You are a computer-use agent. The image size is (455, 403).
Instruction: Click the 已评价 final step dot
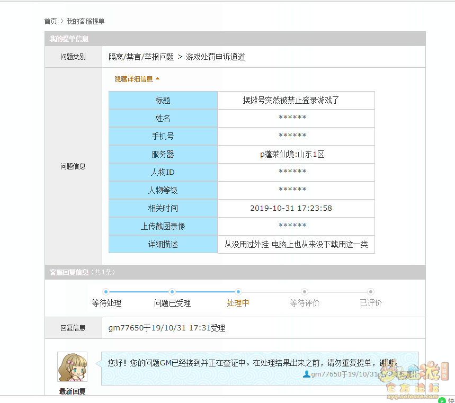click(371, 292)
